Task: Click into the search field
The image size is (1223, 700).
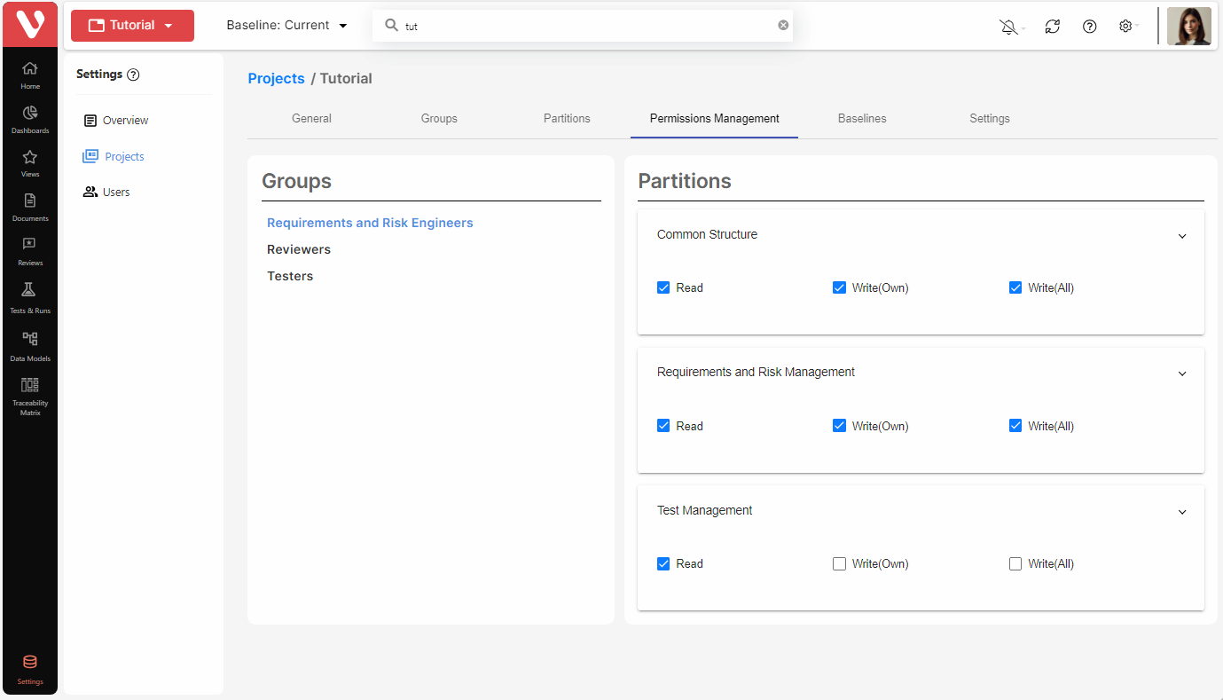Action: pos(585,26)
